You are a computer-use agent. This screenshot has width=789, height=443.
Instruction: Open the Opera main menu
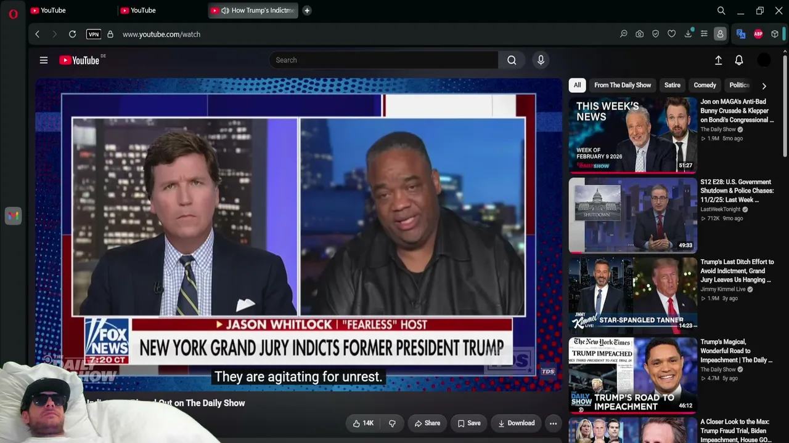(x=13, y=14)
